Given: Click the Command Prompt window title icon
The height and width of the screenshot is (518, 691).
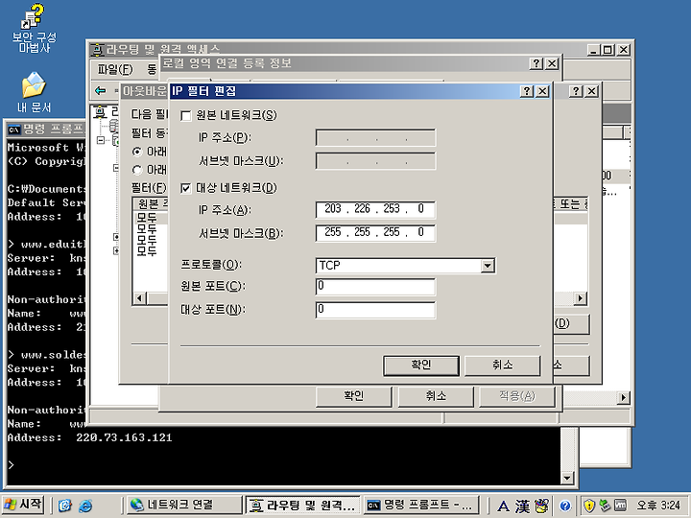Looking at the screenshot, I should (x=14, y=129).
